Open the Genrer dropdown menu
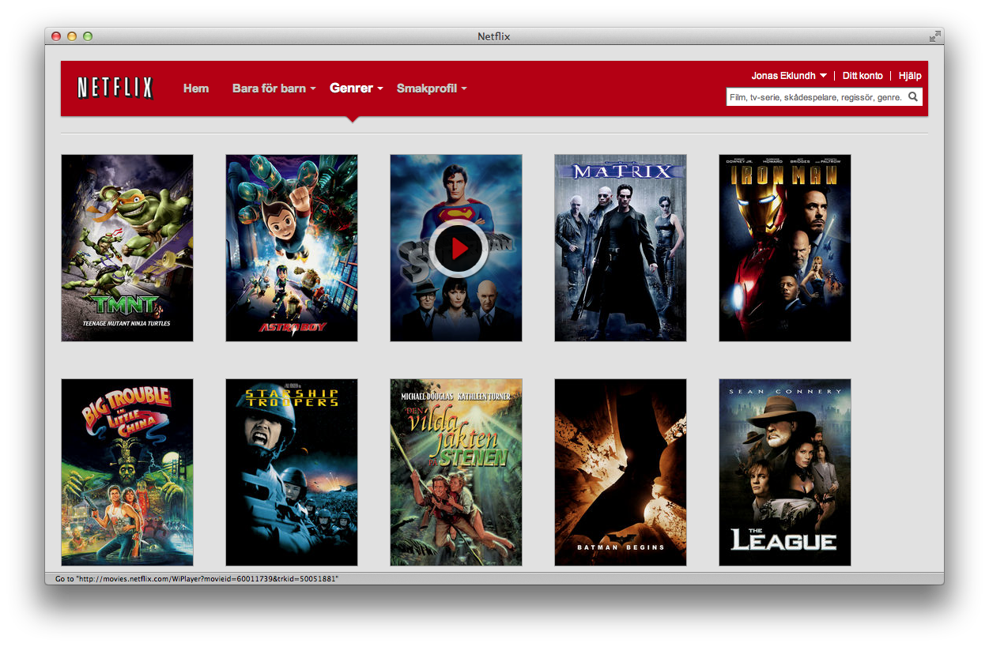Viewport: 989px width, 647px height. [x=356, y=88]
